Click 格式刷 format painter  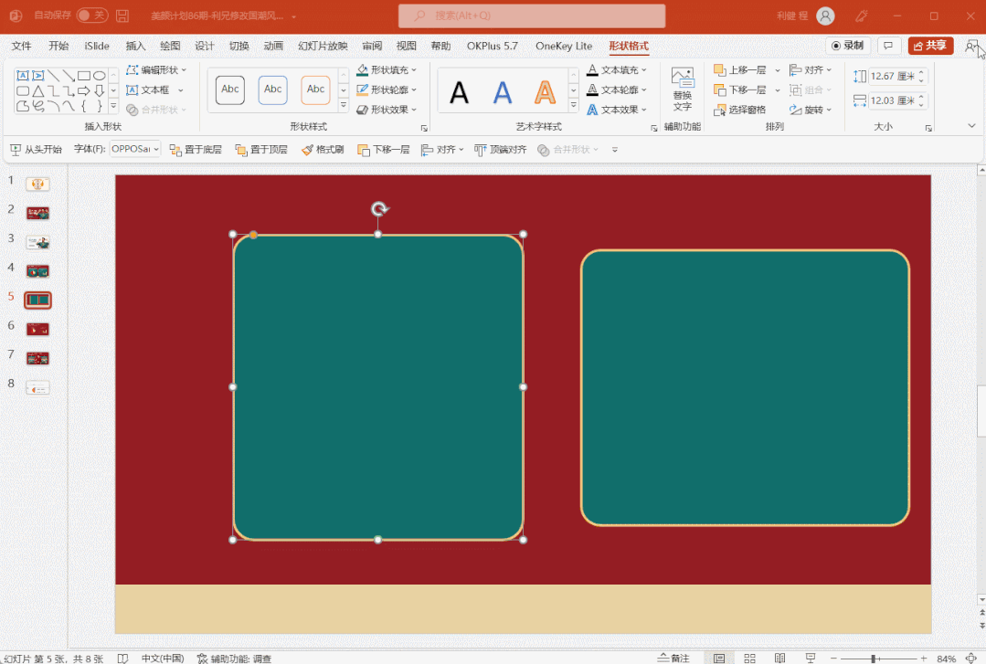323,149
